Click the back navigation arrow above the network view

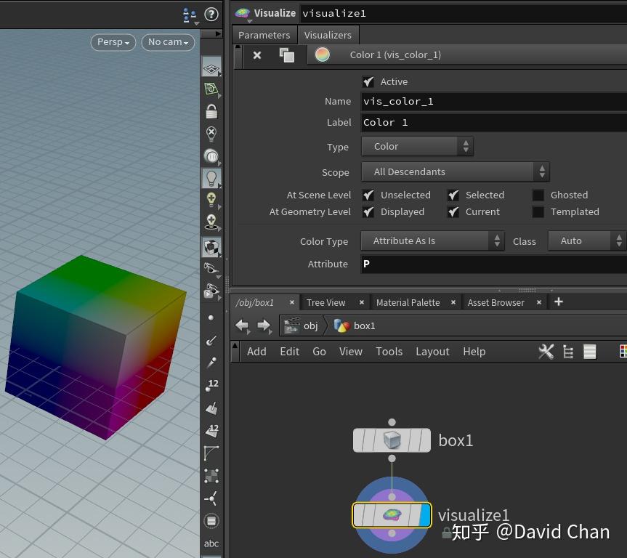(242, 325)
